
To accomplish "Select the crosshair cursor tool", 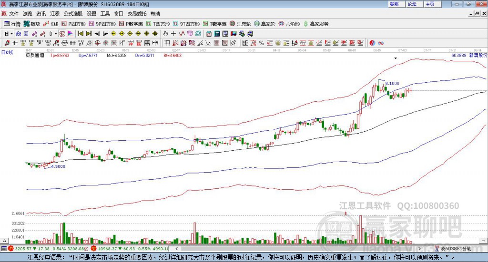I will click(173, 34).
